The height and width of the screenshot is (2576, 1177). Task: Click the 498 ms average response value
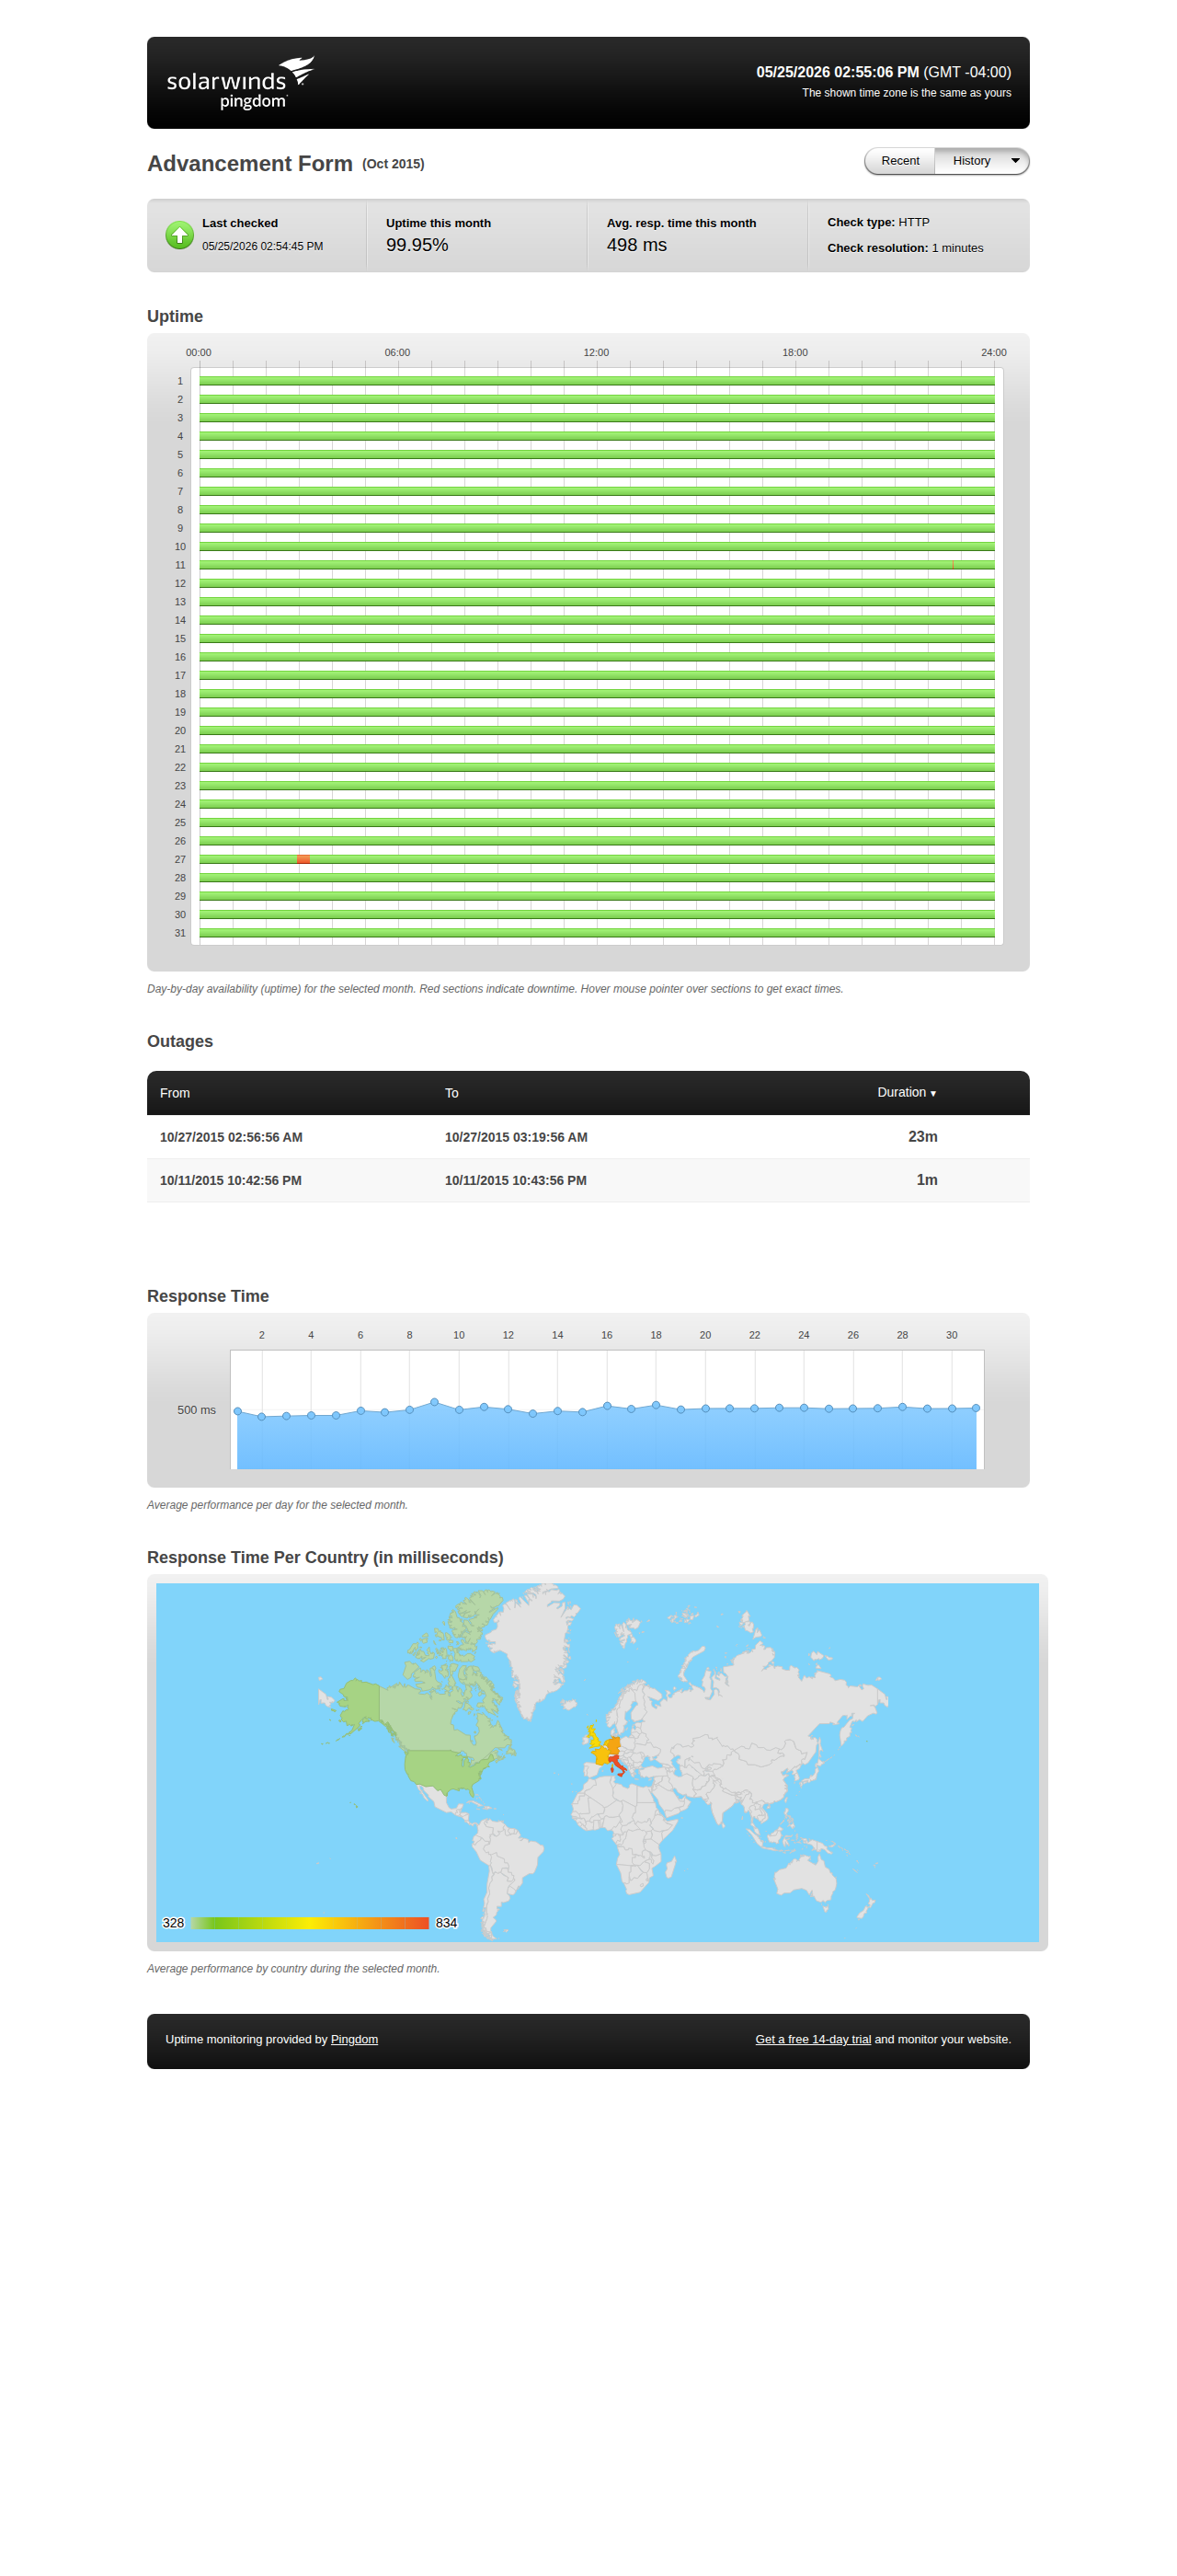point(636,245)
